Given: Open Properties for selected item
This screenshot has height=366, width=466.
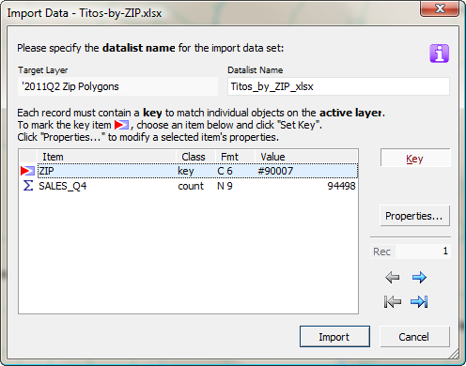Looking at the screenshot, I should (414, 216).
